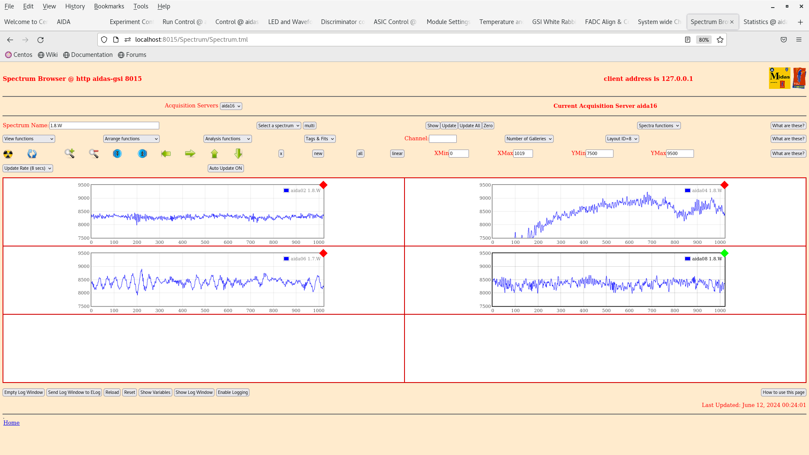Click the green left arrow icon
The image size is (809, 455).
[166, 154]
